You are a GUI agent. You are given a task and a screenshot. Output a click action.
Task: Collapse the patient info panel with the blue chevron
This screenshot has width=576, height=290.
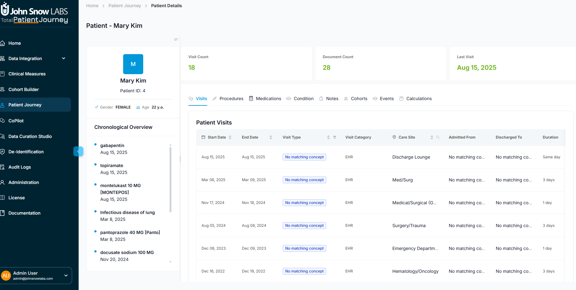(78, 151)
